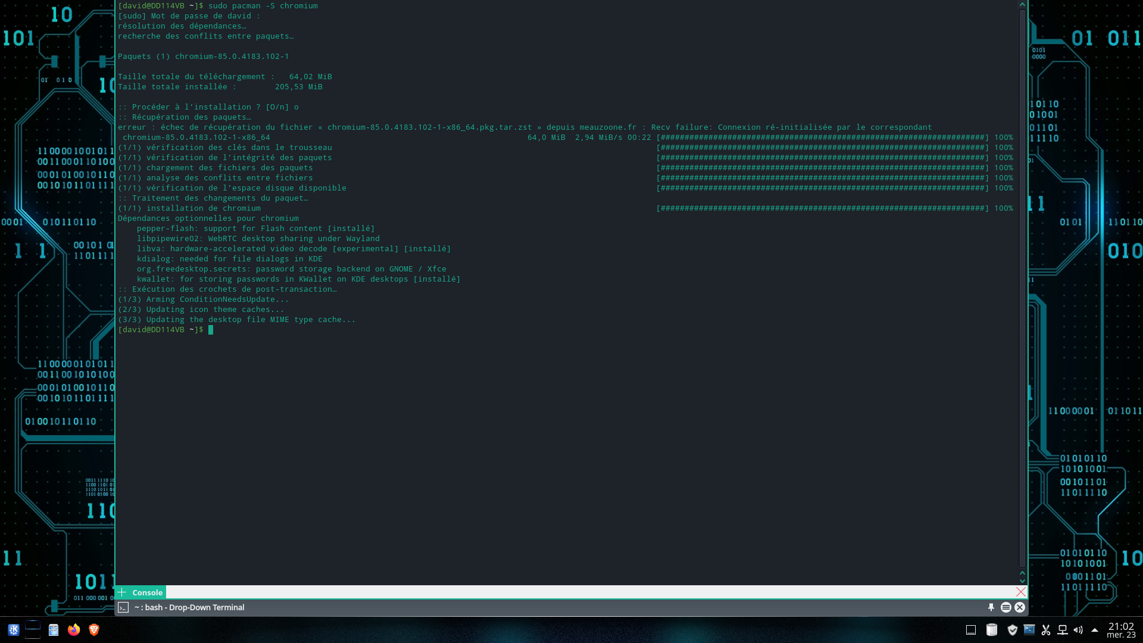Click the terminal icon beside bash title
1143x643 pixels.
tap(123, 607)
